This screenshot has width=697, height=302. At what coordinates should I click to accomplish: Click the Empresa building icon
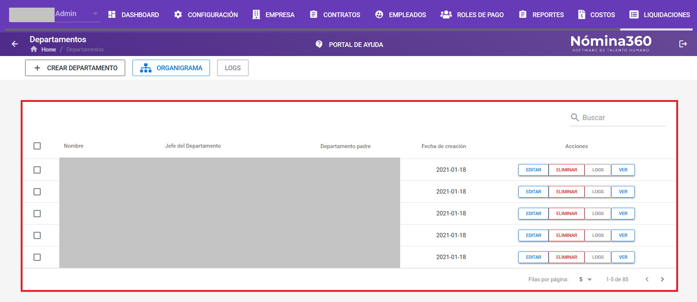click(256, 15)
